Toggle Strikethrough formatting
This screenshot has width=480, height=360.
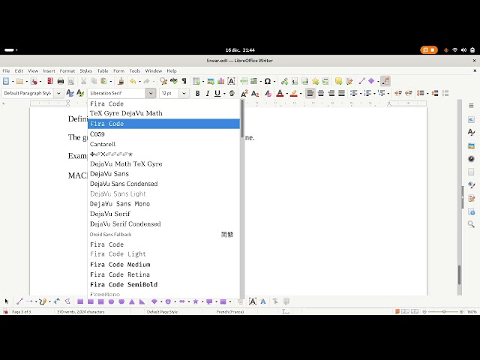232,93
